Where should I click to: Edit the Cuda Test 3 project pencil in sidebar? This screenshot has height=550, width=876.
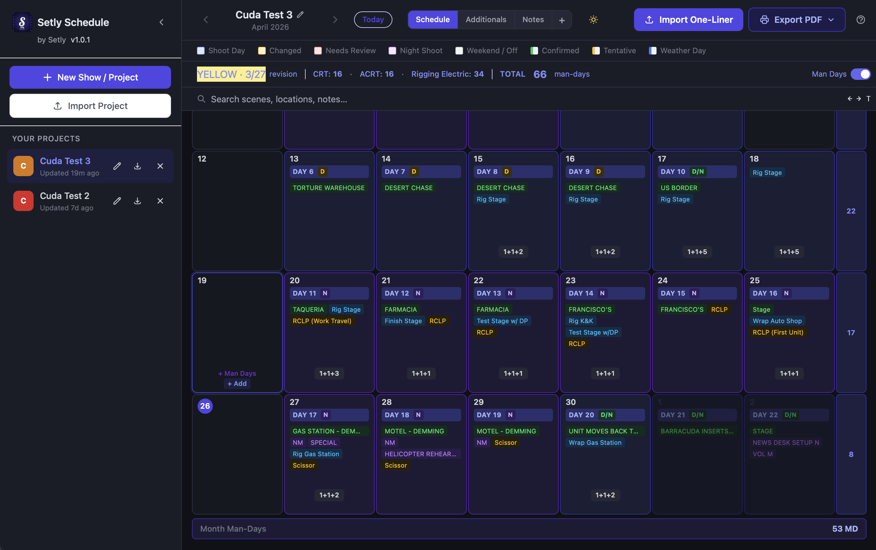click(x=117, y=166)
